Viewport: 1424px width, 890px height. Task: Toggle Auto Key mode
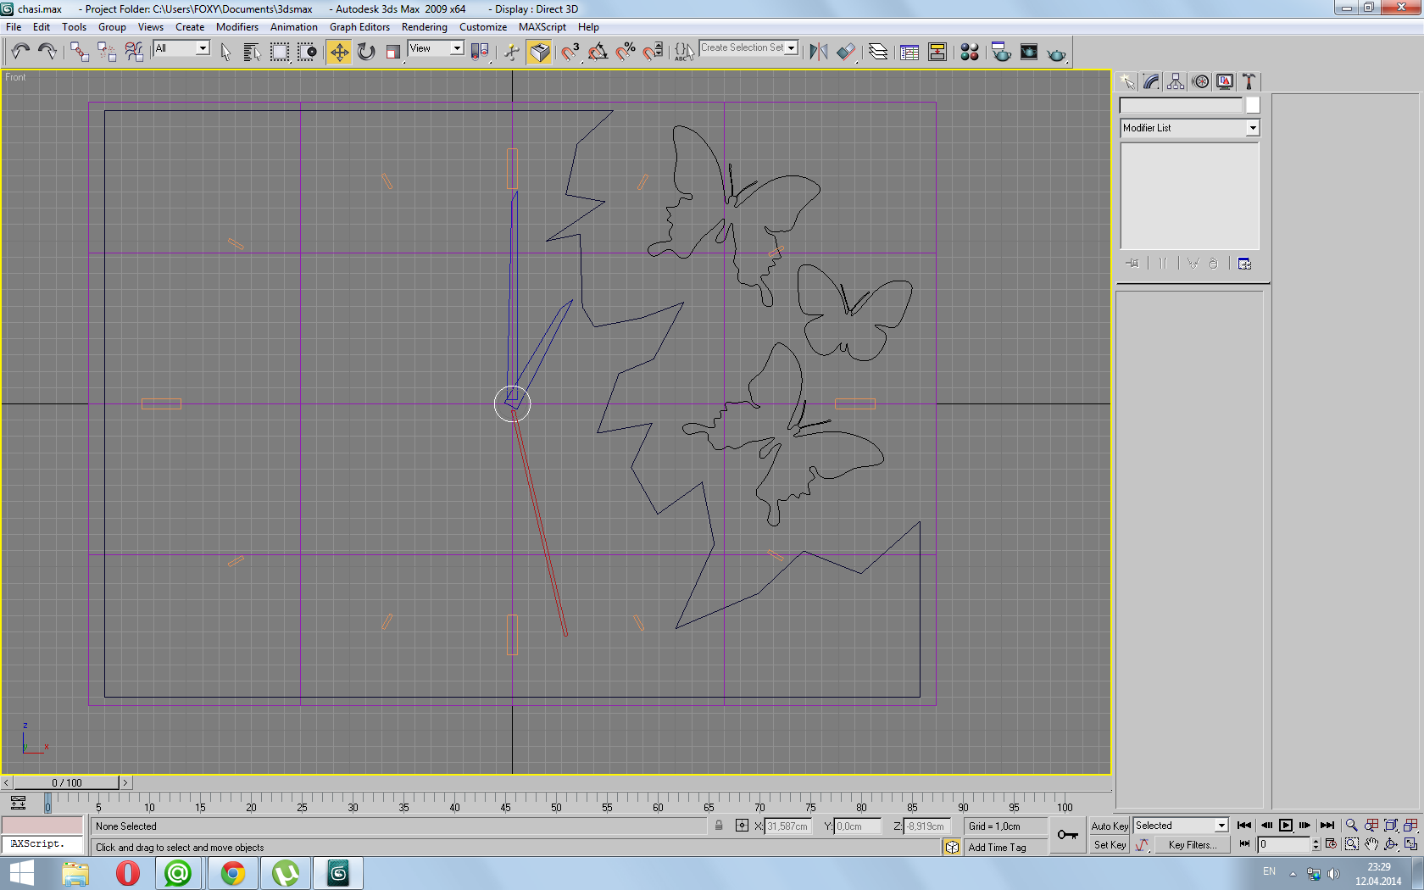[1110, 826]
